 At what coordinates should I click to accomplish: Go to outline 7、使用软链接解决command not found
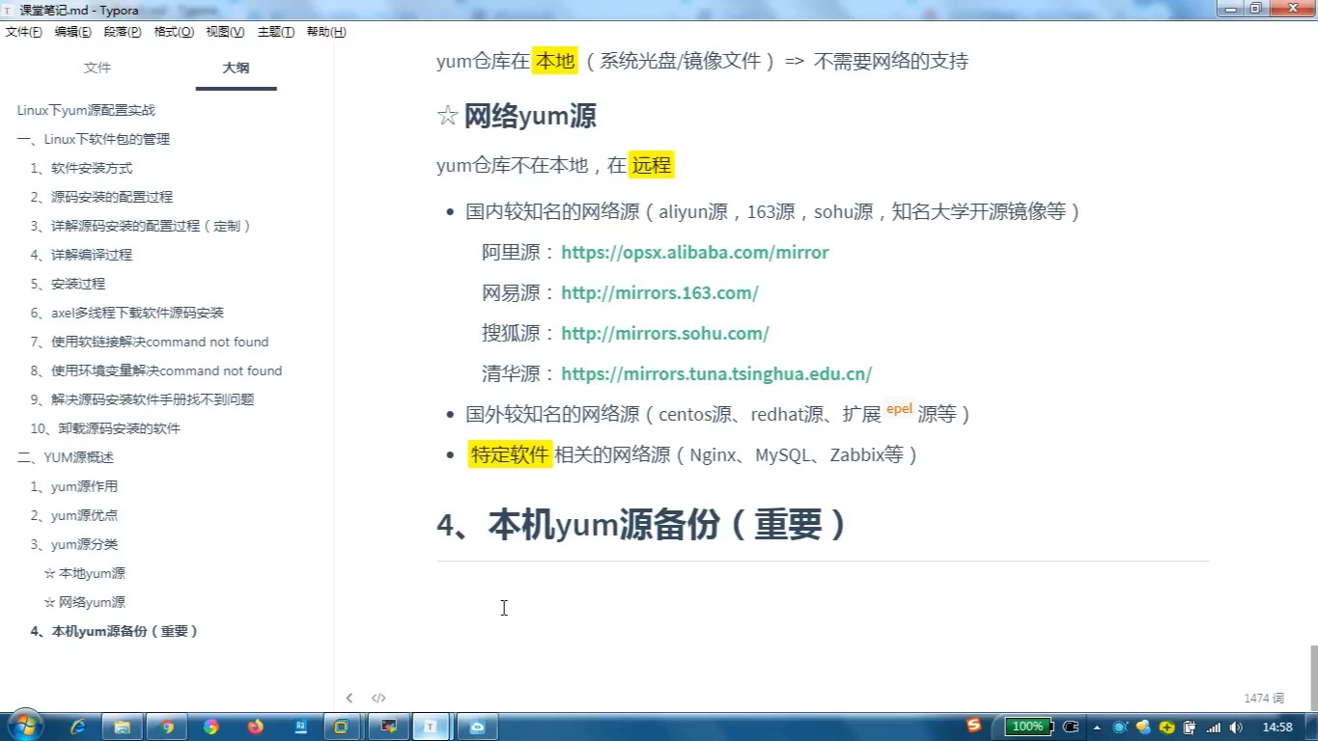(x=150, y=342)
